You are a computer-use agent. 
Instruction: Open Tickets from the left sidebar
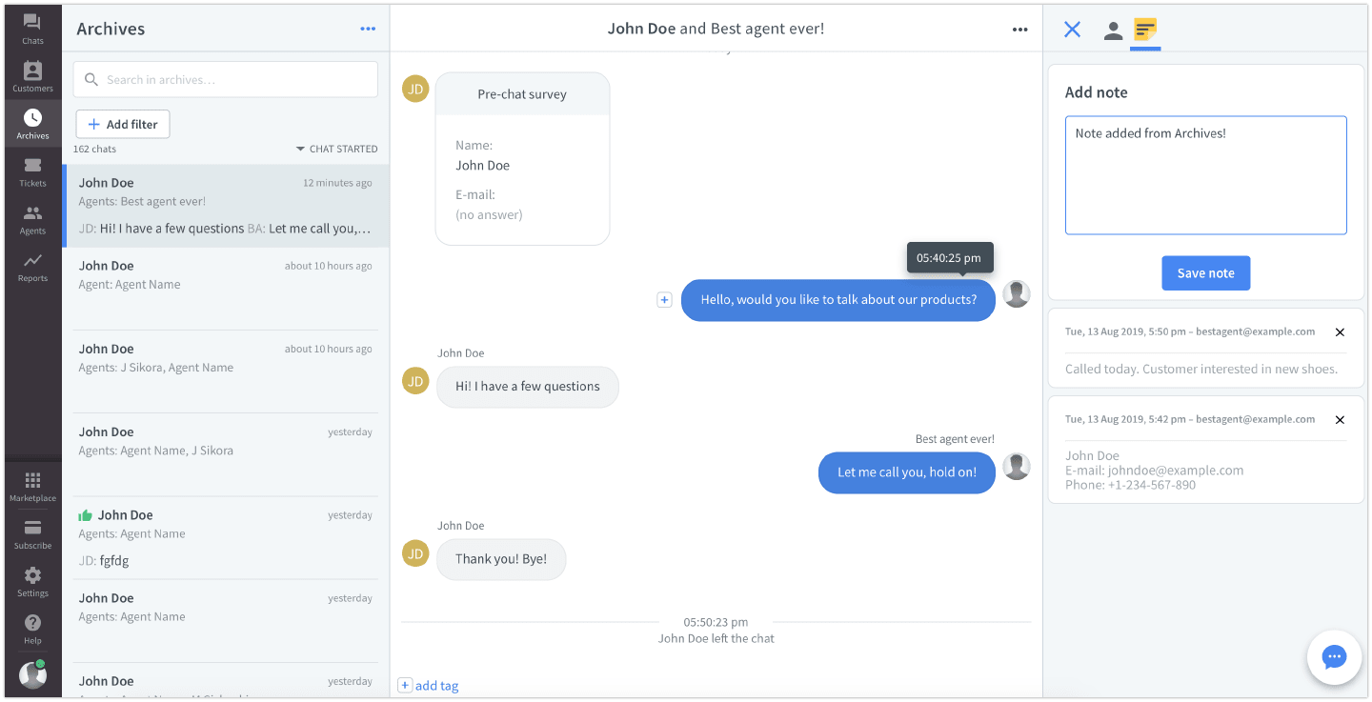(32, 171)
